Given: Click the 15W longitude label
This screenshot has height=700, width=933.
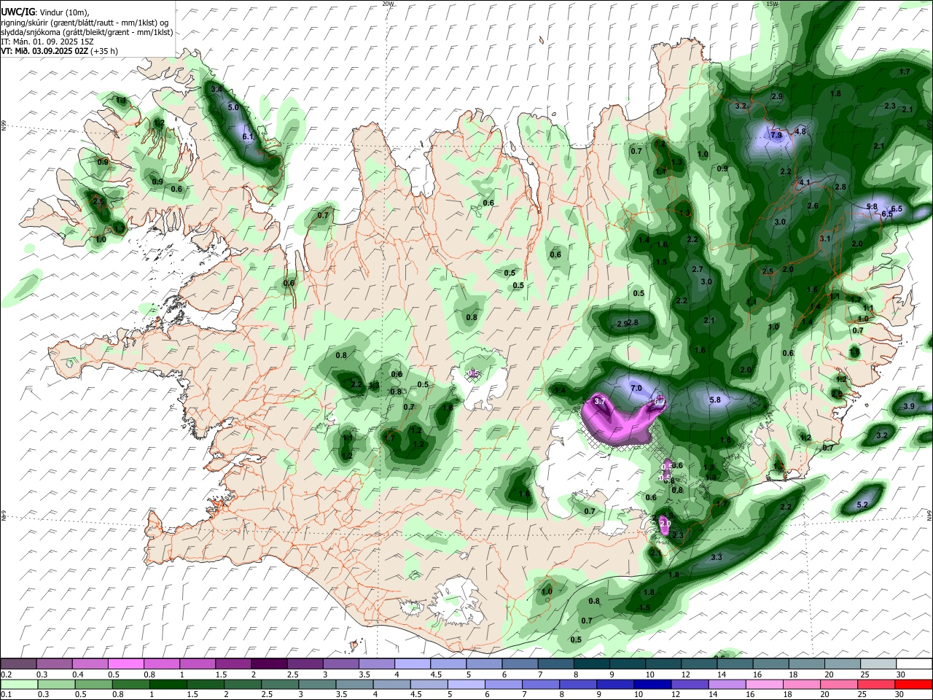Looking at the screenshot, I should click(772, 4).
